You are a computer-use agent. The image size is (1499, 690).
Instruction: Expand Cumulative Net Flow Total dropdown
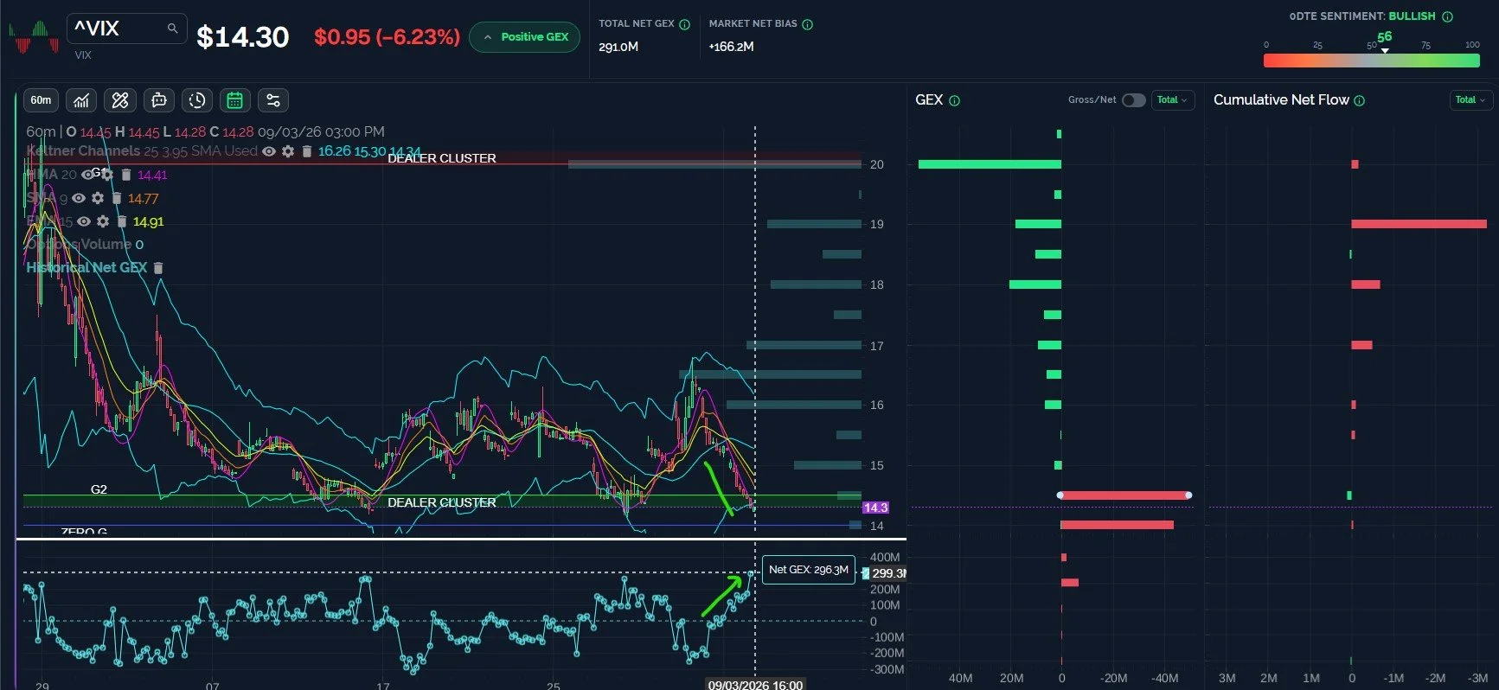[x=1470, y=100]
